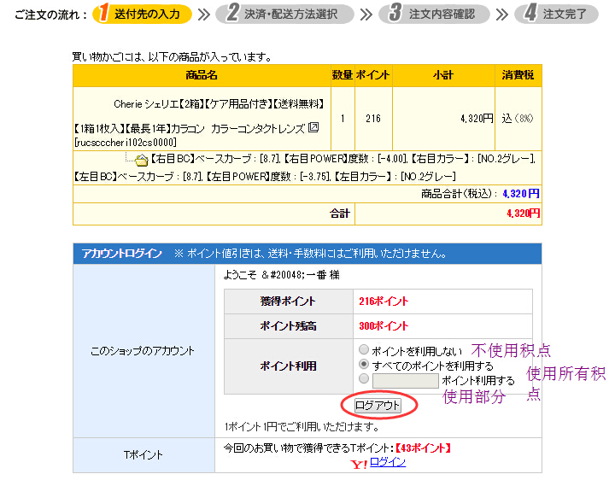
Task: Click the external link icon beside product name
Action: [313, 128]
